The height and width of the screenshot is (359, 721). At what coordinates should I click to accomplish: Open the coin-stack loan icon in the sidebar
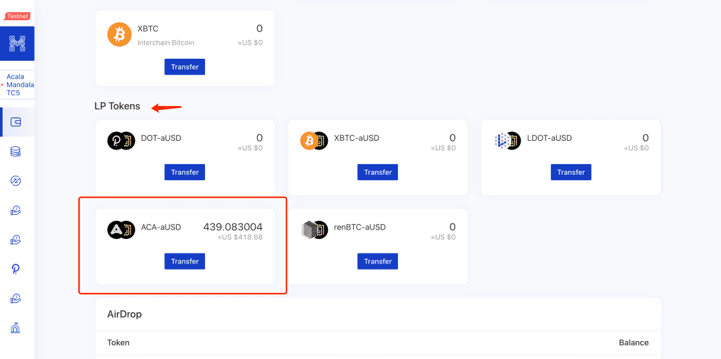tap(15, 151)
